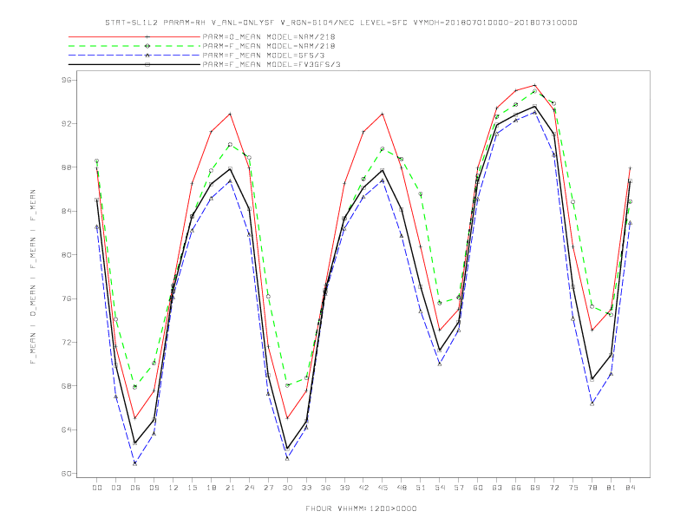Click the x-axis forecast hour label 18
This screenshot has width=687, height=531.
tap(211, 488)
